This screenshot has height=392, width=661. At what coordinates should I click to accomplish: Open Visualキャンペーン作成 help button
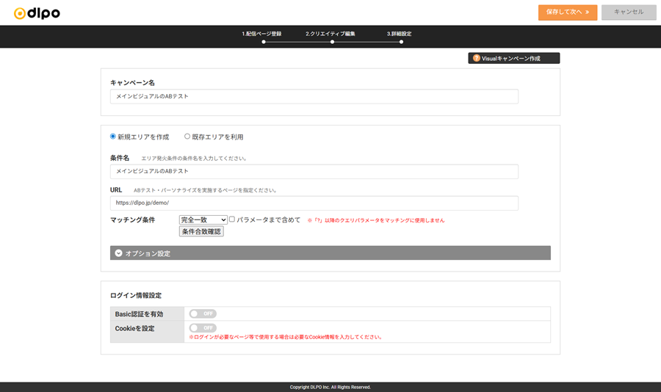click(x=514, y=58)
